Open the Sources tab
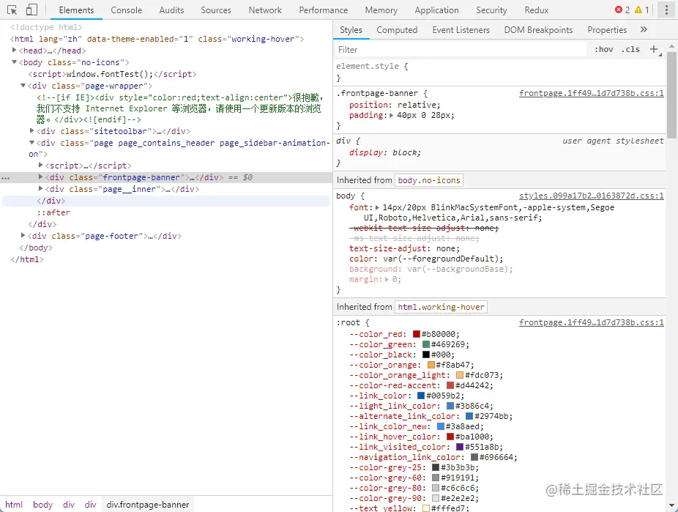The width and height of the screenshot is (678, 512). (x=216, y=10)
